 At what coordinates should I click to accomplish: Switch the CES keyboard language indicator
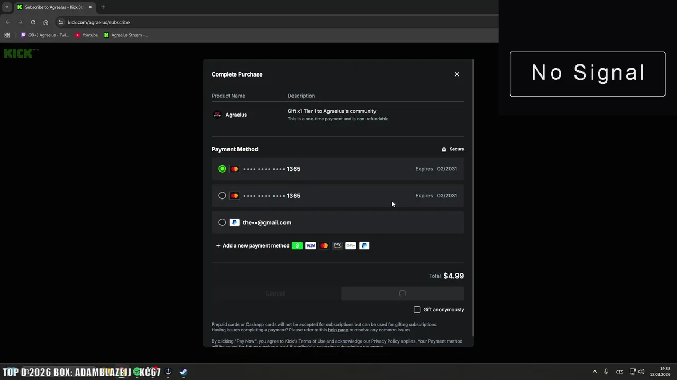point(619,372)
